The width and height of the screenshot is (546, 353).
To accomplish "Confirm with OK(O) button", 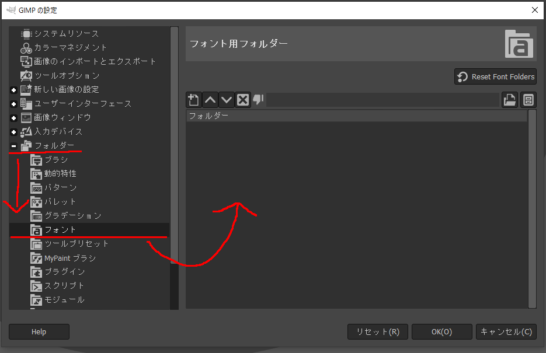I will (442, 332).
